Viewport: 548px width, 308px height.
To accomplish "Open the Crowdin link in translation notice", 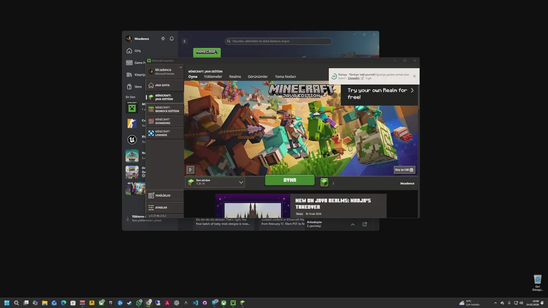I will [x=355, y=78].
